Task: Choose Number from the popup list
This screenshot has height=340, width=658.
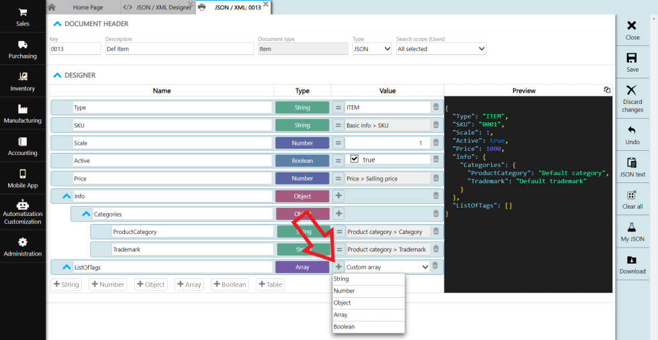Action: tap(369, 291)
